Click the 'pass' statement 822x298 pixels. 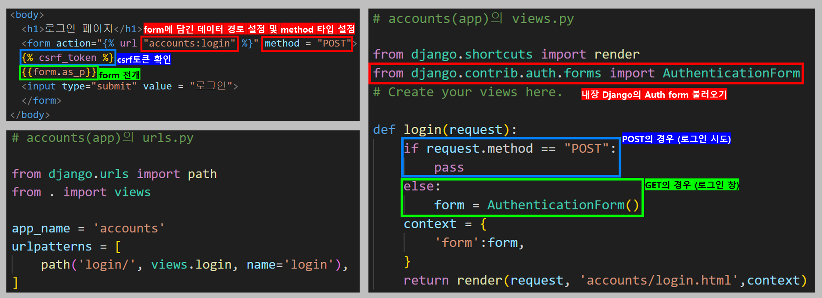[x=449, y=167]
